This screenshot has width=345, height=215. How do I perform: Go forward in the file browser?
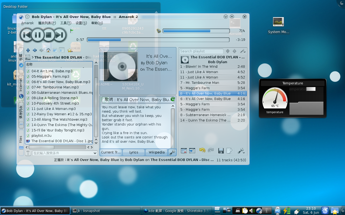click(x=42, y=50)
